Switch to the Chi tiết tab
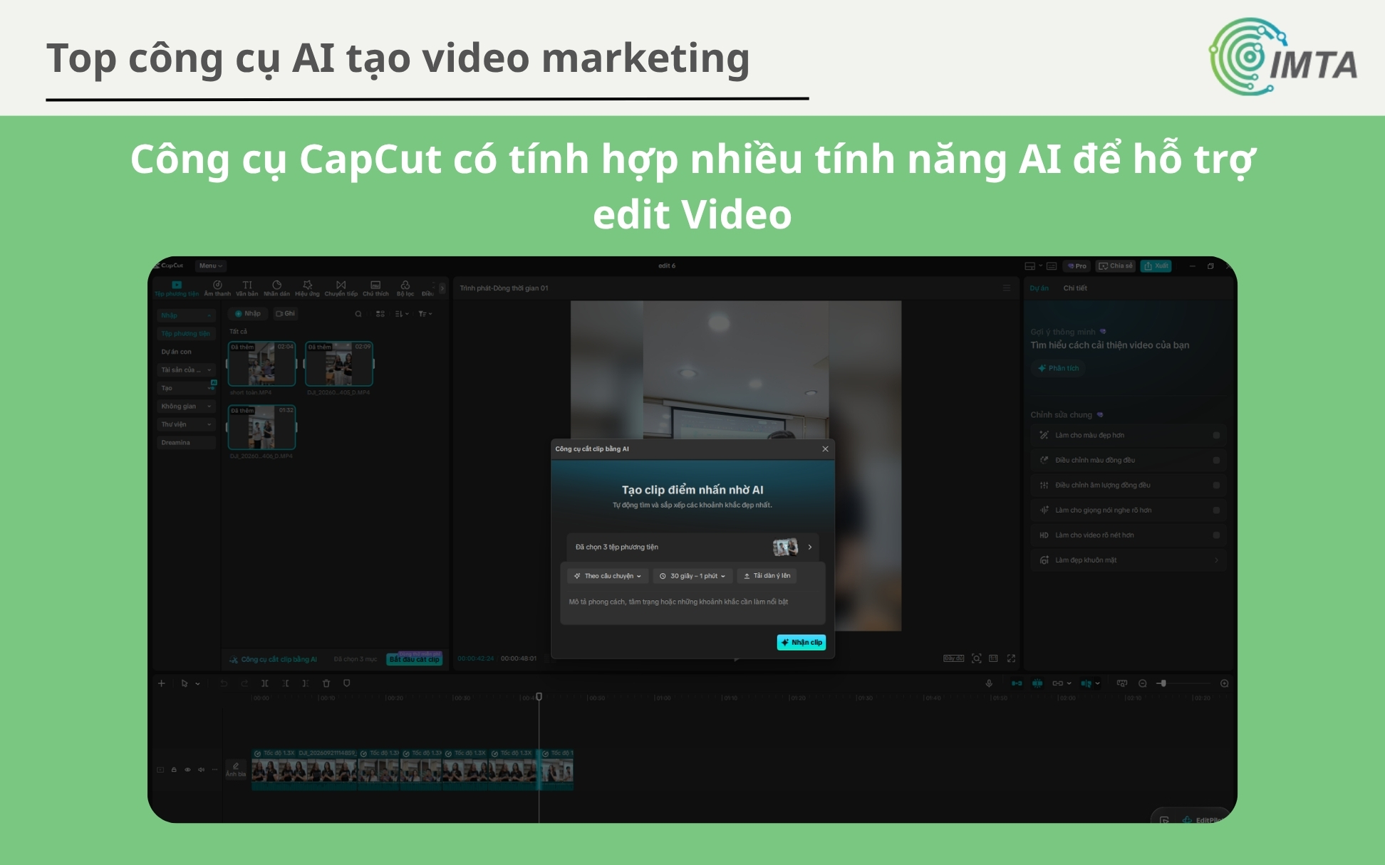 point(1075,288)
